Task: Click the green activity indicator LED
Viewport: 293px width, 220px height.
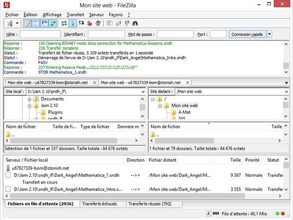Action: 277,214
